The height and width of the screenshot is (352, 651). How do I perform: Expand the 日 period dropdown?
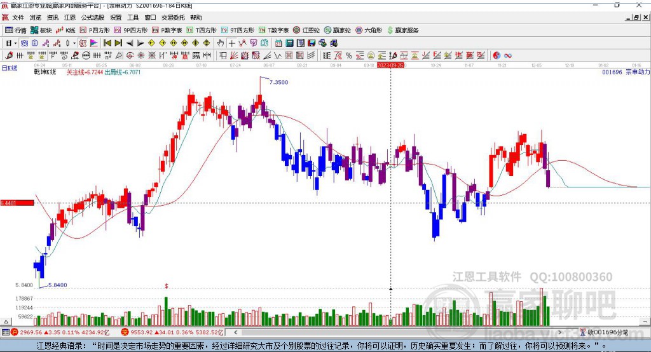point(15,43)
